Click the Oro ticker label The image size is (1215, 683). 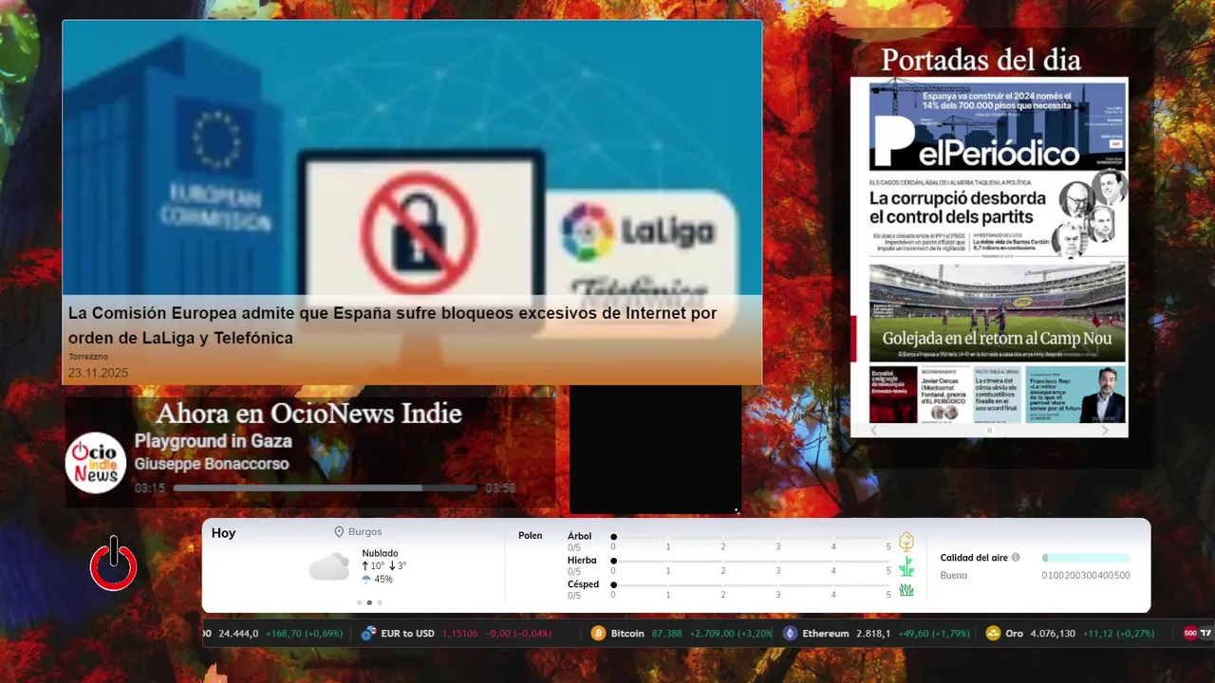coord(1015,634)
